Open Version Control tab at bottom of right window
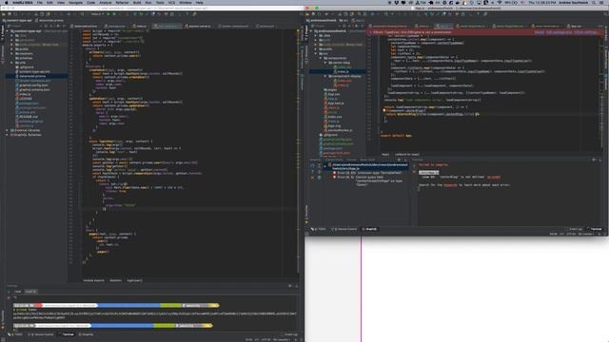Screen dimensions: 609x342 pyautogui.click(x=344, y=229)
